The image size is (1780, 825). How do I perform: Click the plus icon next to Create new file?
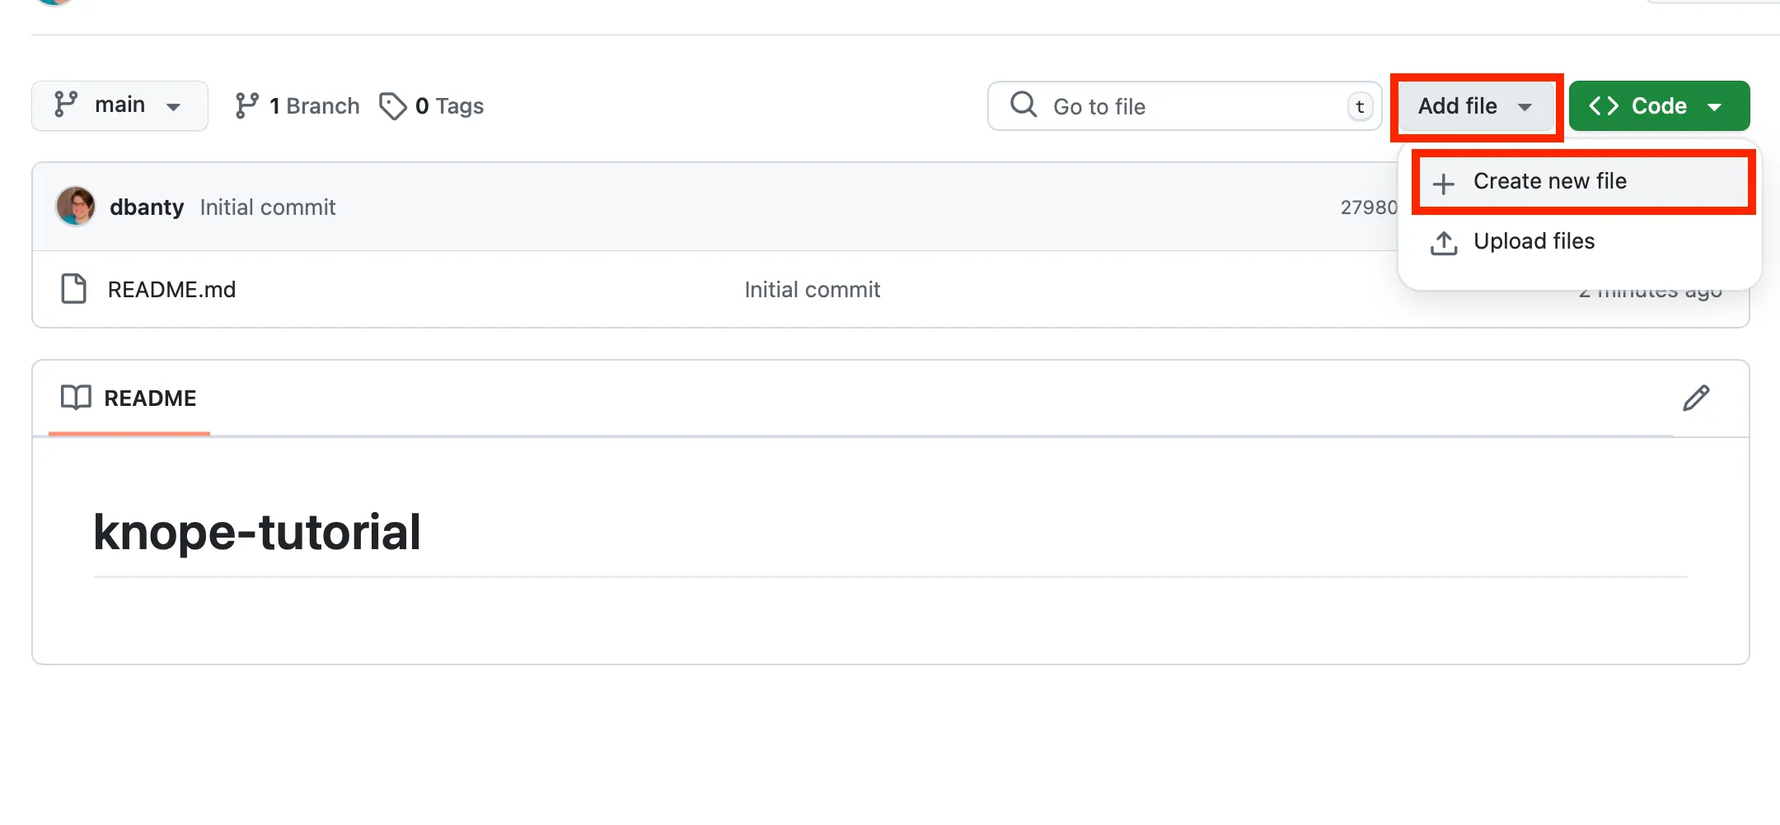[x=1445, y=181]
